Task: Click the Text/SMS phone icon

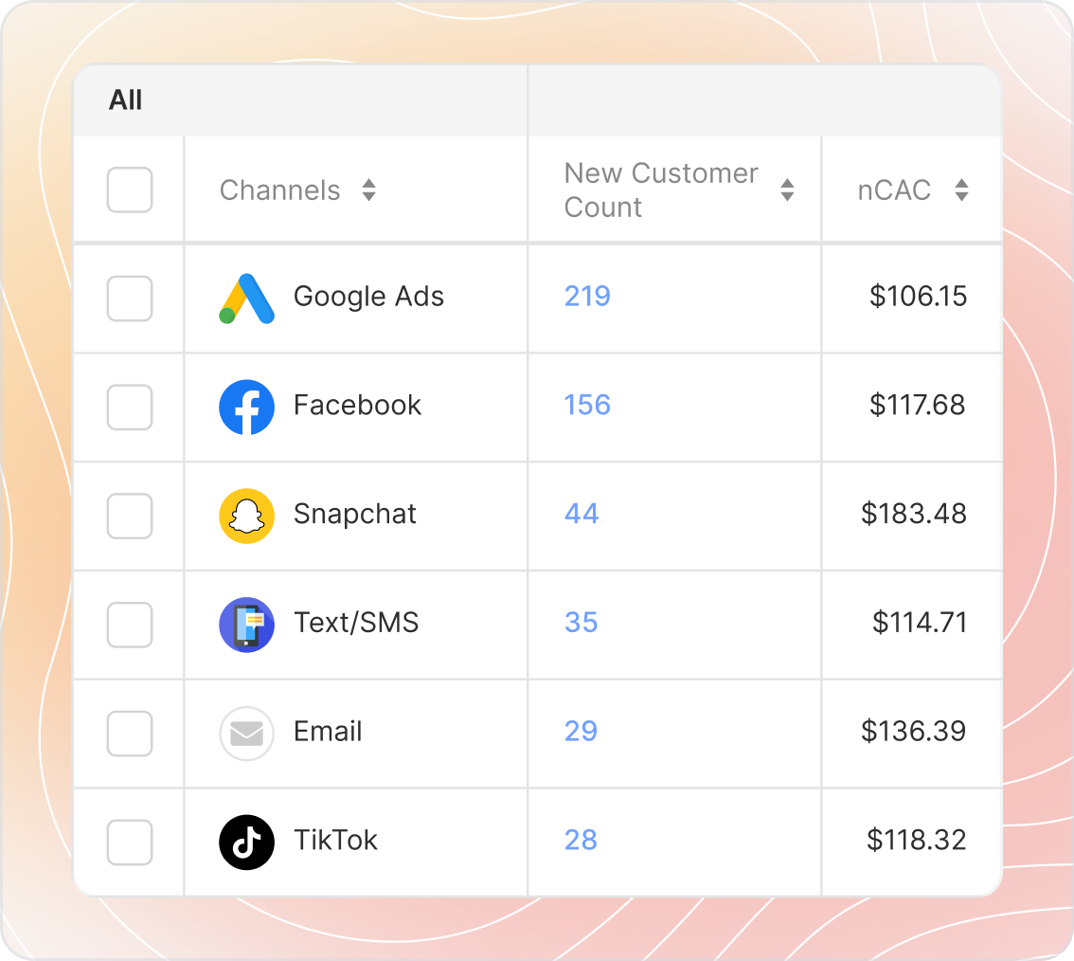Action: (246, 625)
